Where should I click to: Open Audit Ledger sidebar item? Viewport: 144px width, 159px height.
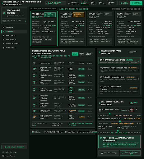click(14, 48)
